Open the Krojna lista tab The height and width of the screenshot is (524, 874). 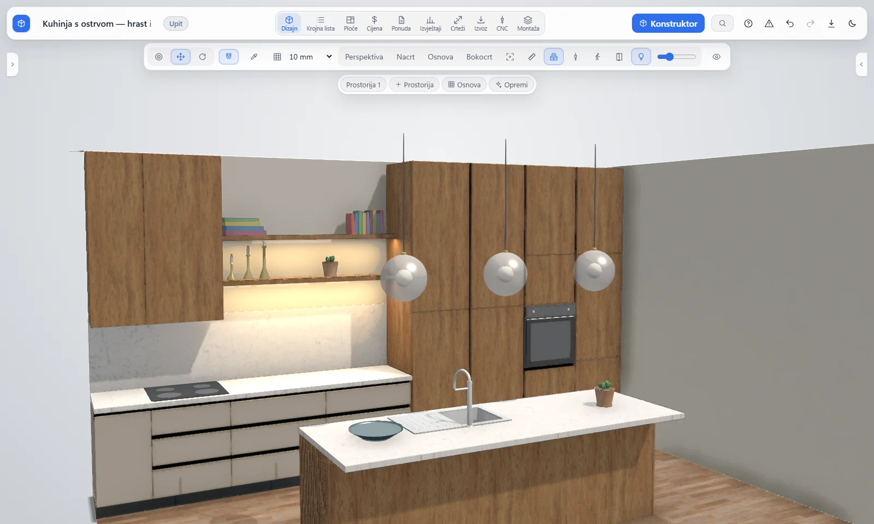click(321, 23)
